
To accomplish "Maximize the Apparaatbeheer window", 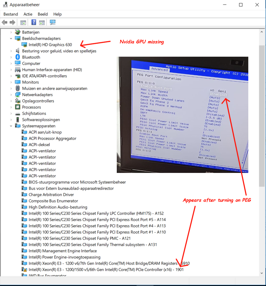I will 241,5.
